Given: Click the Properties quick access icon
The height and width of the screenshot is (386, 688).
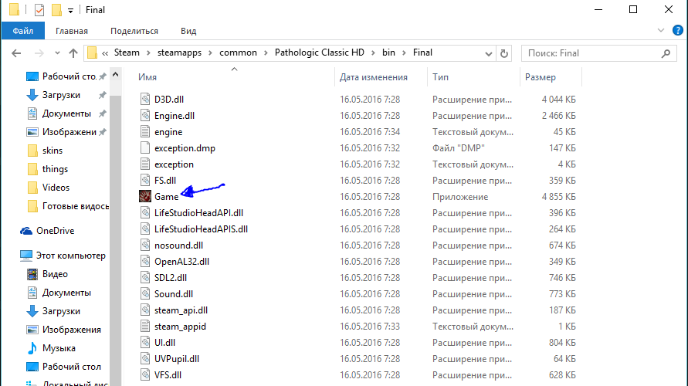Looking at the screenshot, I should (39, 9).
